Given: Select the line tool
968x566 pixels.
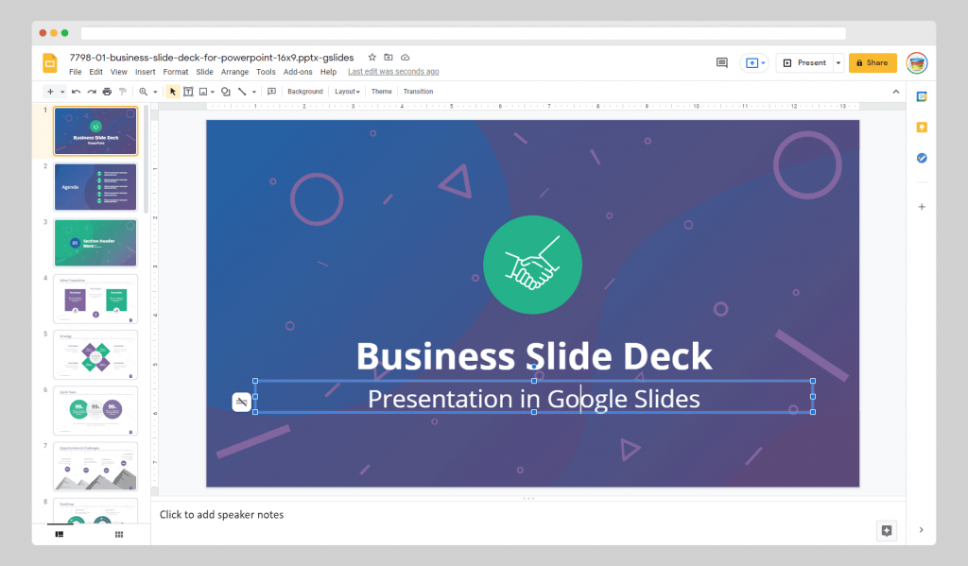Looking at the screenshot, I should coord(242,92).
